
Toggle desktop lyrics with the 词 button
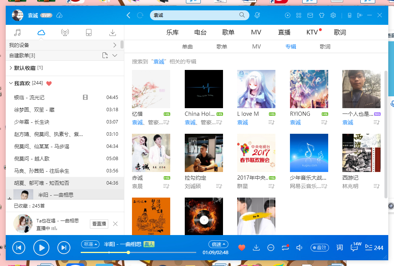pos(339,248)
